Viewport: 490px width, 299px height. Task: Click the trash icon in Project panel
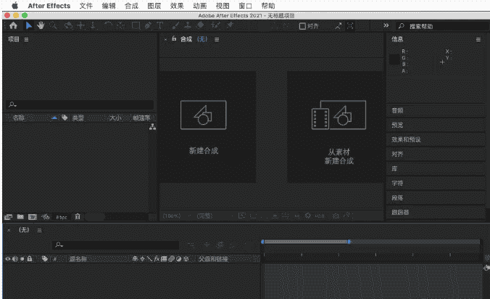point(78,216)
